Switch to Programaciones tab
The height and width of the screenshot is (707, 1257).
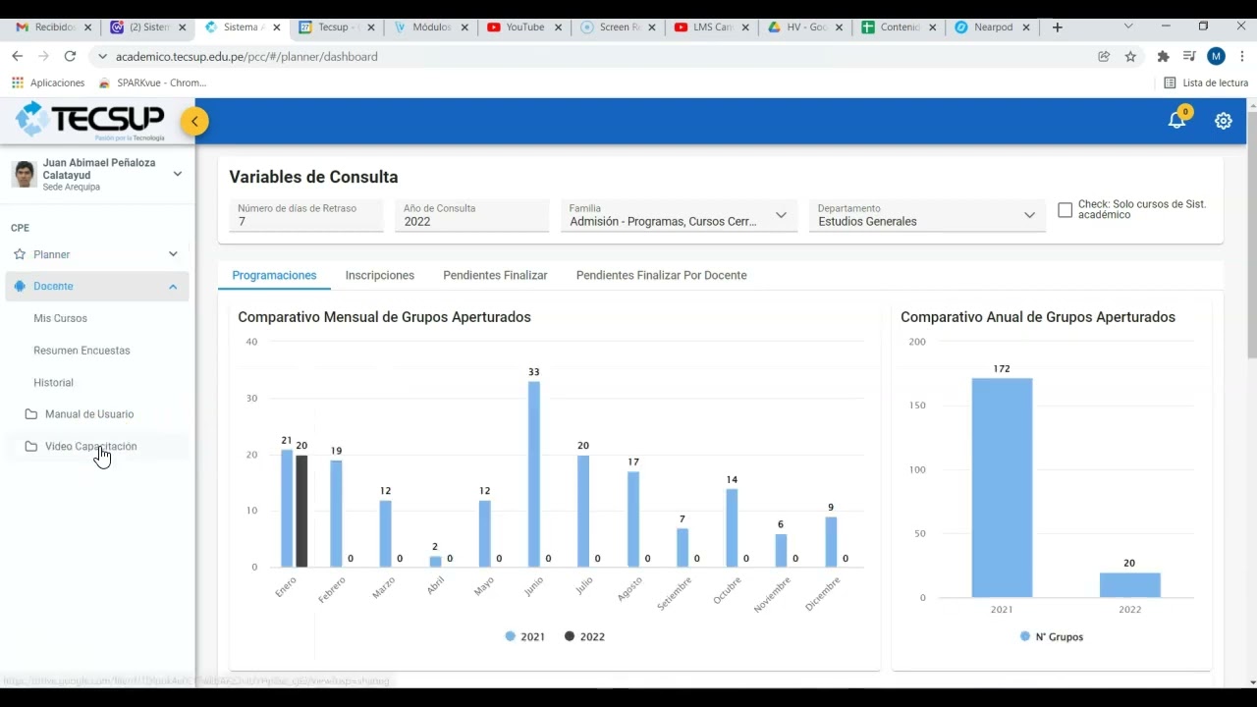(x=274, y=276)
